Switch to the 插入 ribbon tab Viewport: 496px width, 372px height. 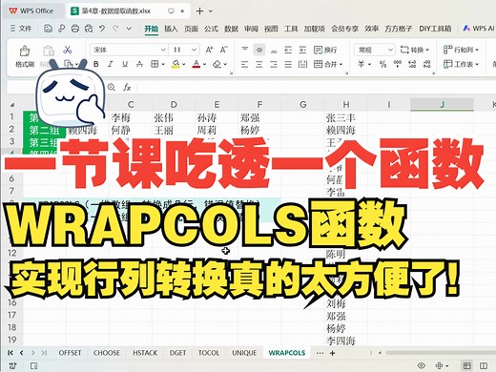[171, 29]
